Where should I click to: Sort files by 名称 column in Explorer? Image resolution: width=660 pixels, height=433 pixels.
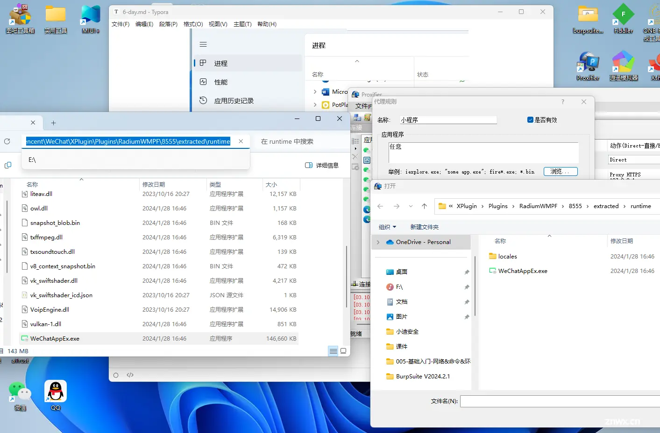tap(32, 185)
